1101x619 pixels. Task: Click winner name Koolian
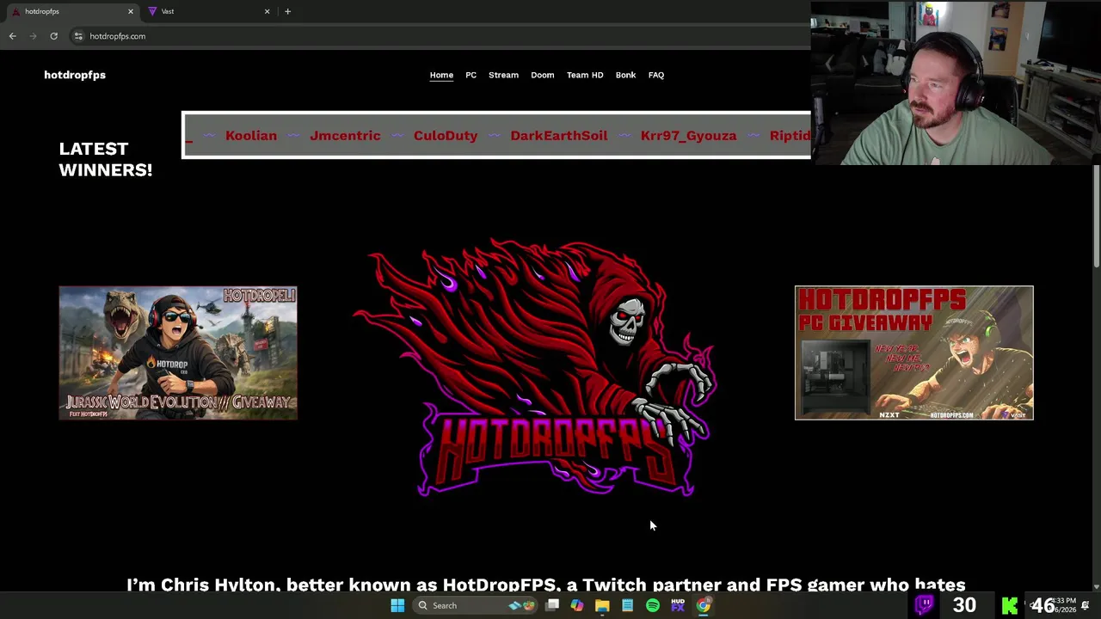pos(251,136)
